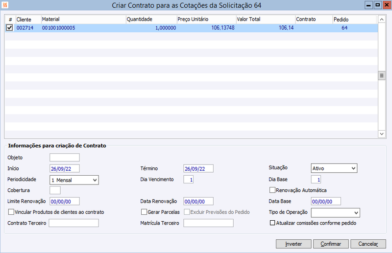
Task: Maximize the Criar Contrato window
Action: tap(377, 5)
